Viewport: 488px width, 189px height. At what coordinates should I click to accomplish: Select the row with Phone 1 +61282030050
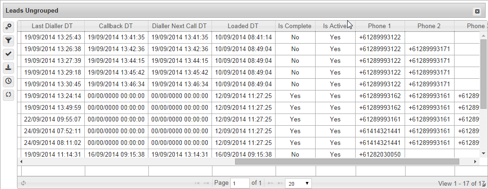tap(380, 154)
